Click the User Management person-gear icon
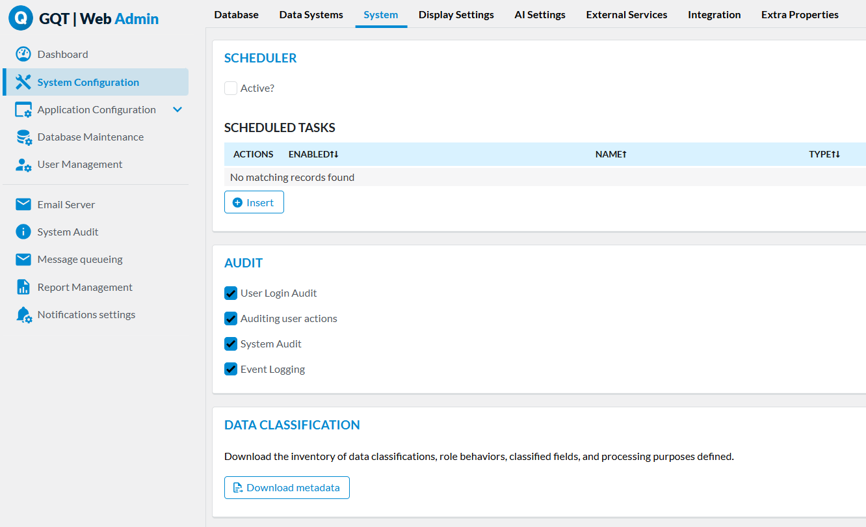 23,165
